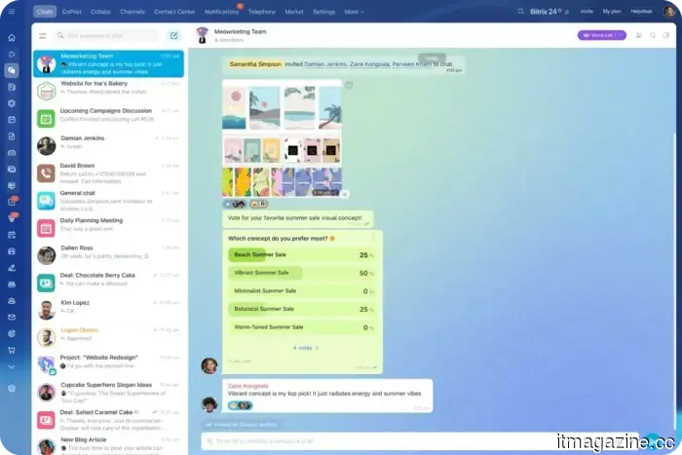Open the Notifications tab
This screenshot has height=455, width=682.
pyautogui.click(x=221, y=12)
